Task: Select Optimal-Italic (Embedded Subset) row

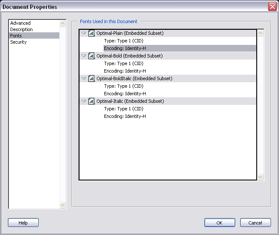Action: tap(168, 101)
